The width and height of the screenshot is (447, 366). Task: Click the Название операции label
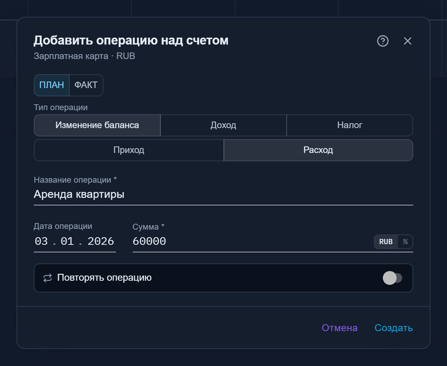[75, 180]
